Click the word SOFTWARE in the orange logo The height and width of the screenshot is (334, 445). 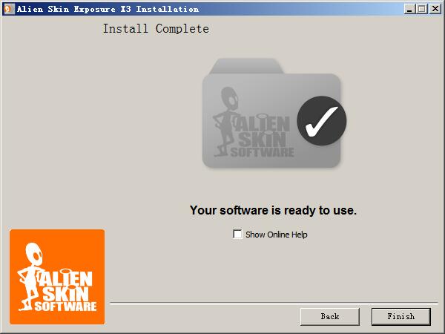tap(65, 307)
